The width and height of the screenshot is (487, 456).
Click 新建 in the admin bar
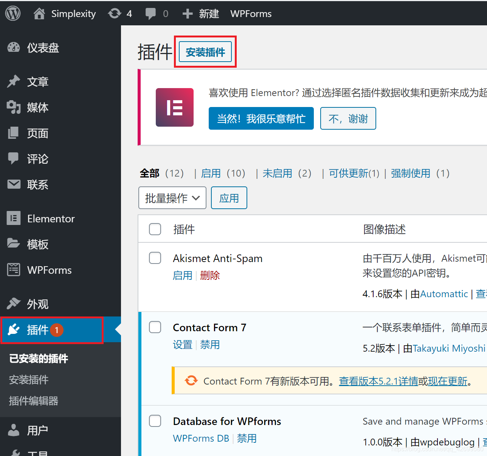pos(209,14)
